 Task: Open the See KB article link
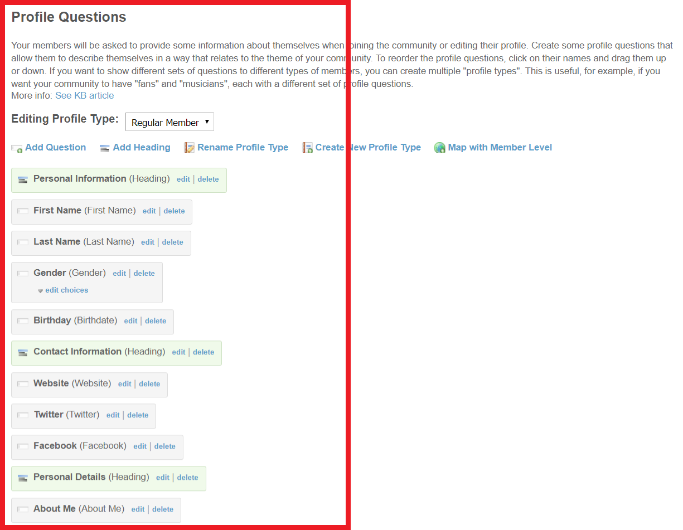tap(84, 95)
